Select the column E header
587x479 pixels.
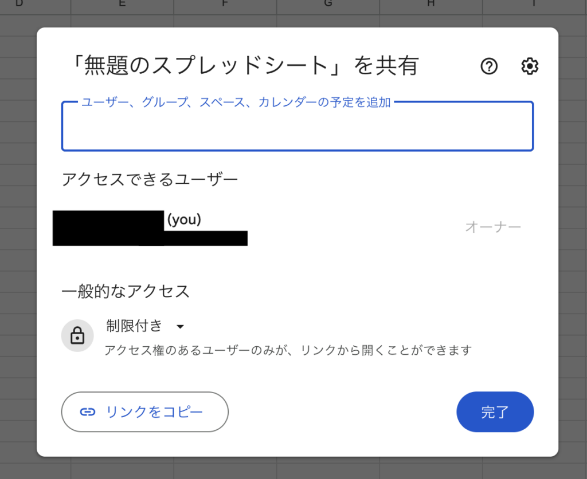pos(122,4)
